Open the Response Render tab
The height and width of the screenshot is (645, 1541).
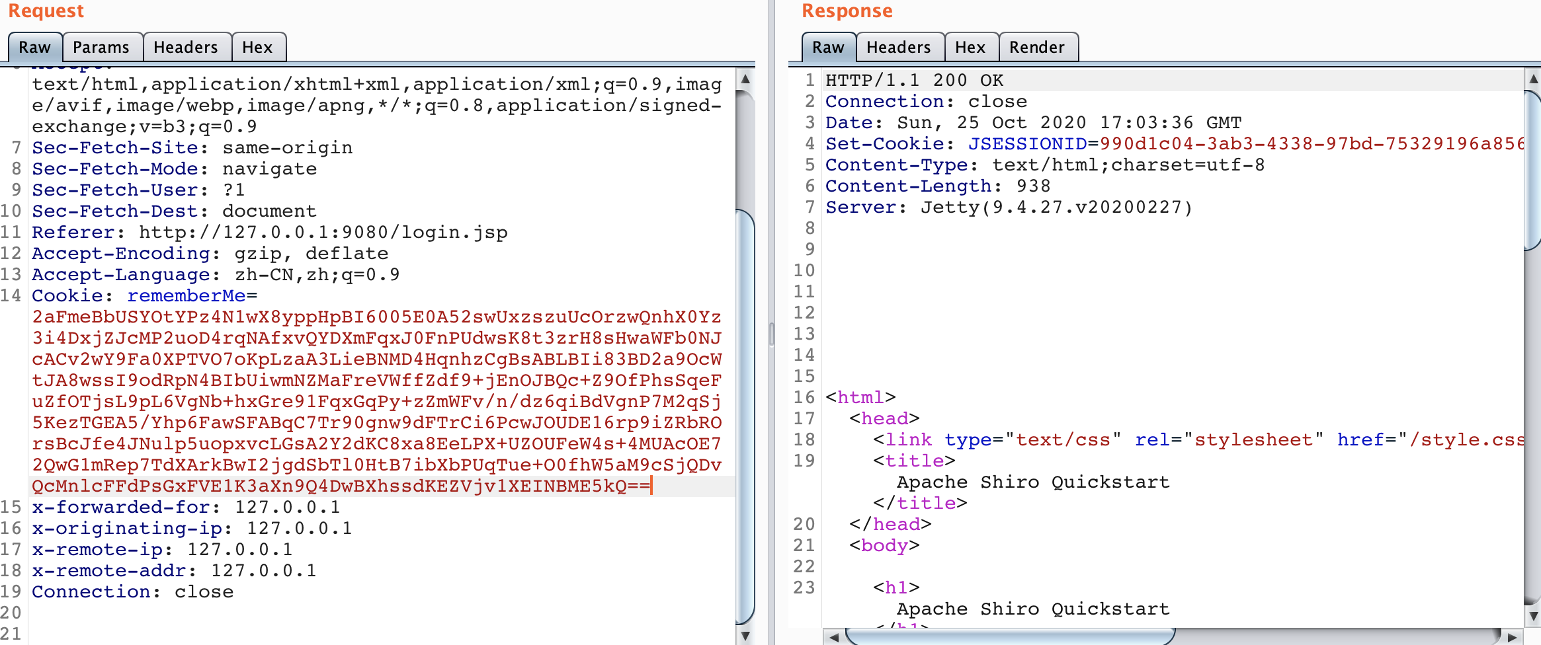[x=1036, y=48]
